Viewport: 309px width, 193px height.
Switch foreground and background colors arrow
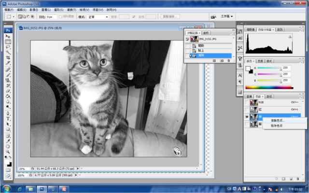[x=10, y=157]
